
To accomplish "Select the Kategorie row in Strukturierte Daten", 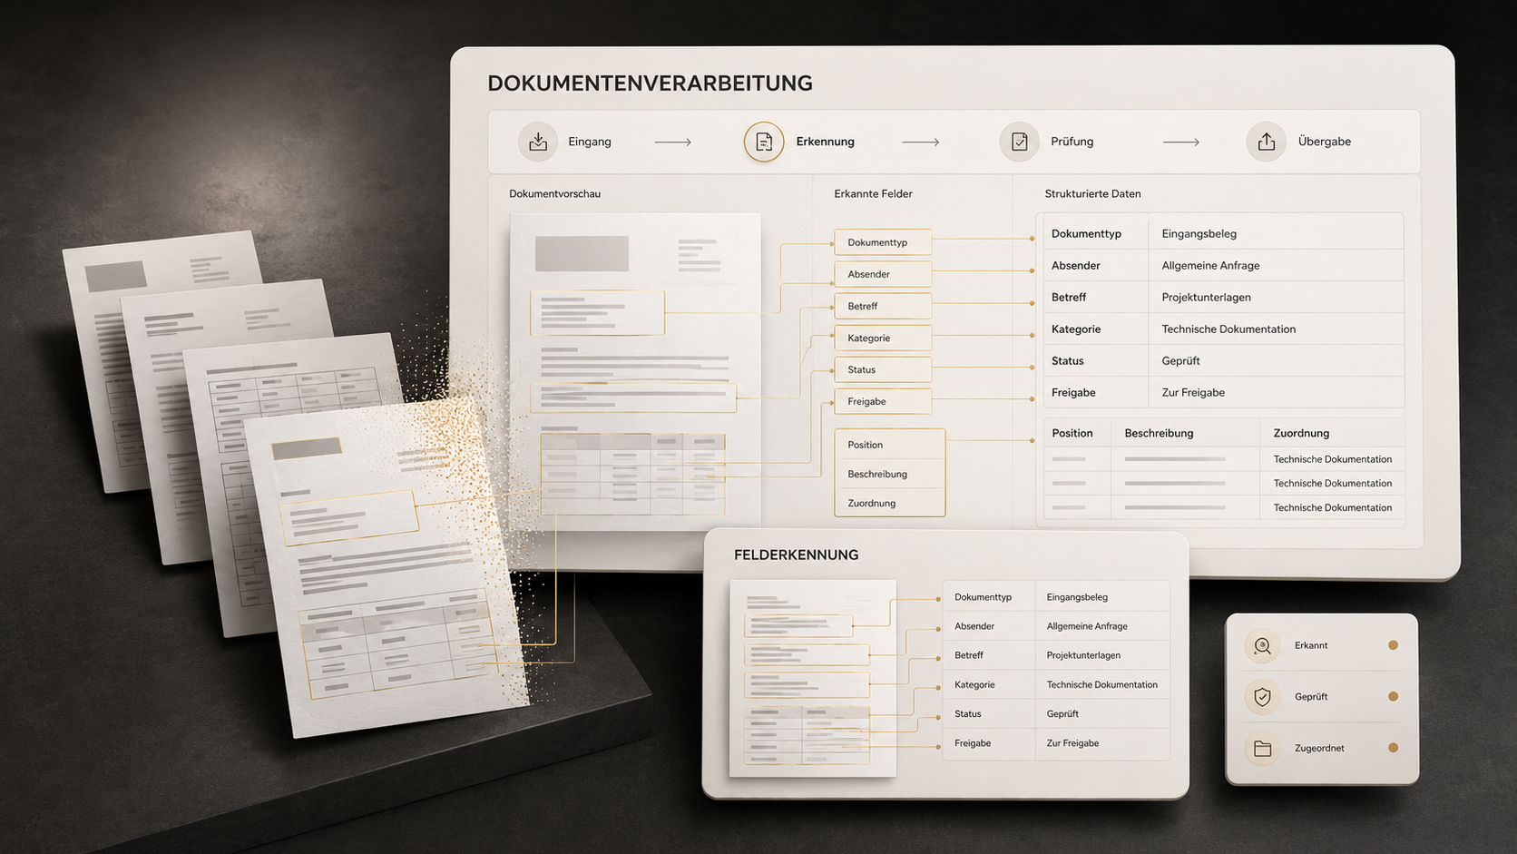I will click(1222, 329).
